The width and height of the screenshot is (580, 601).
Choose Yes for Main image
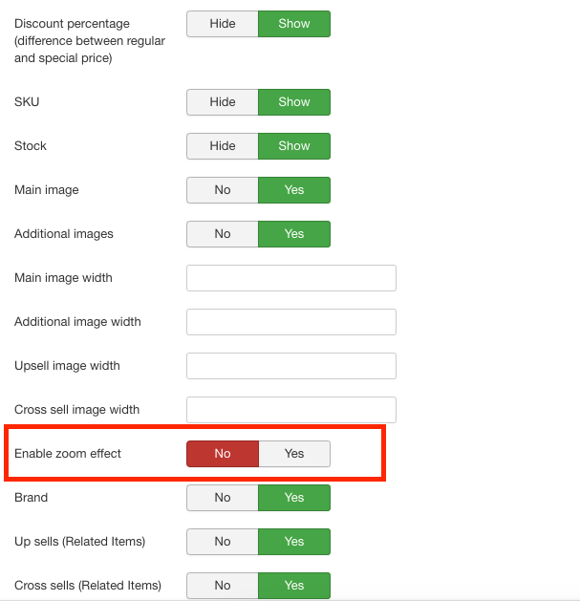point(294,190)
